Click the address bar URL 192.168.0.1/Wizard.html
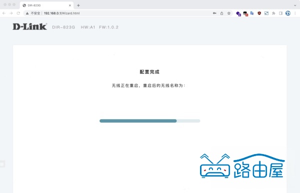Screen dimensions: 300x193 pyautogui.click(x=61, y=13)
